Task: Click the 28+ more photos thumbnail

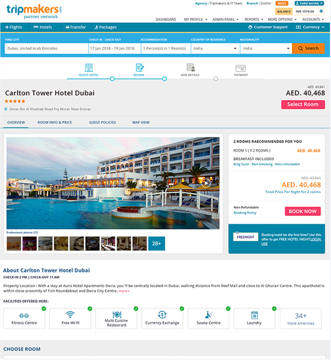Action: coord(156,244)
